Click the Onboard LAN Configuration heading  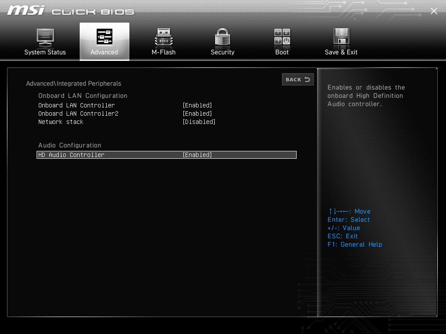[83, 96]
